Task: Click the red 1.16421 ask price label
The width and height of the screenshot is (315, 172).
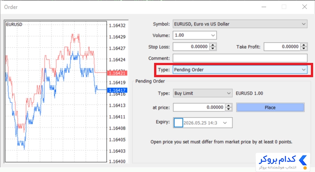Action: tap(117, 73)
